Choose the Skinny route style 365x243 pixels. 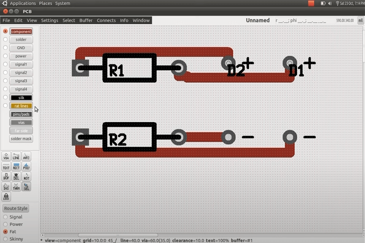click(x=5, y=239)
